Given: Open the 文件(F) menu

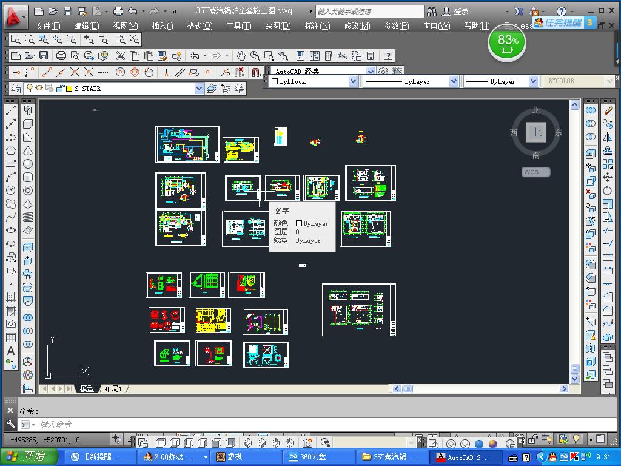Looking at the screenshot, I should [48, 25].
